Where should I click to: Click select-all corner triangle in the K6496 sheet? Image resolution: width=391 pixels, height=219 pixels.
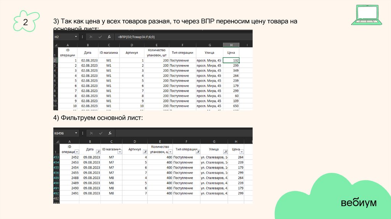point(57,142)
